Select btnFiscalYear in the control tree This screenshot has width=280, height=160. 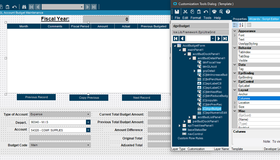[x=212, y=62]
